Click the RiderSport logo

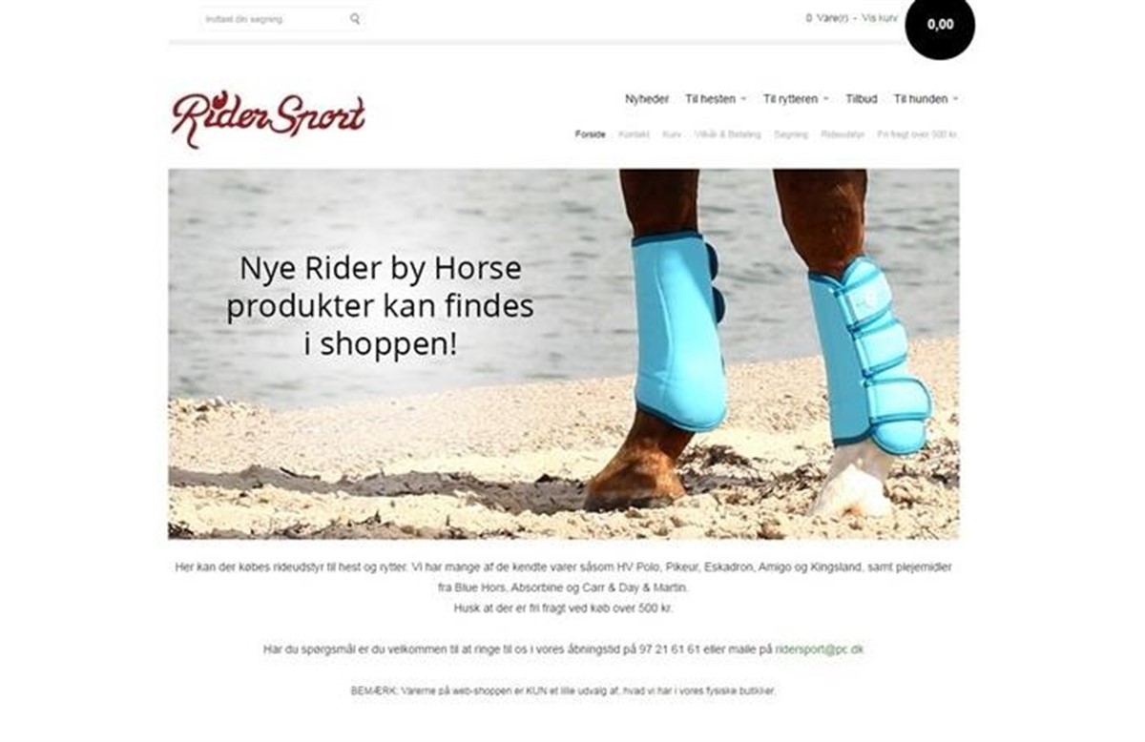click(269, 118)
